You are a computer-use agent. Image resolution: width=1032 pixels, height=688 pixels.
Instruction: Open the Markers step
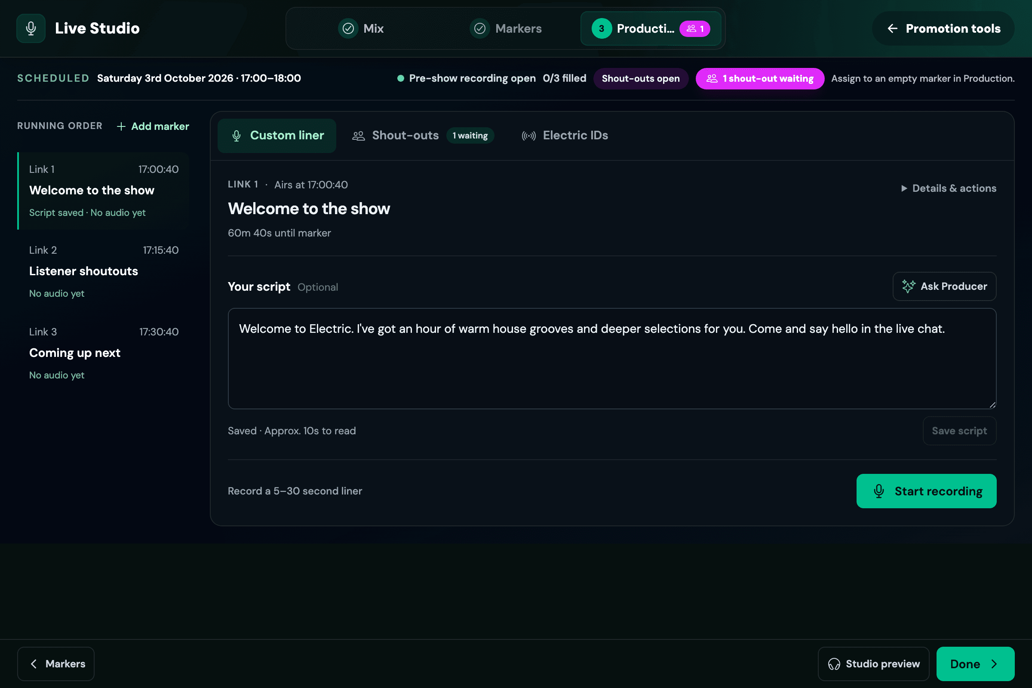click(506, 28)
